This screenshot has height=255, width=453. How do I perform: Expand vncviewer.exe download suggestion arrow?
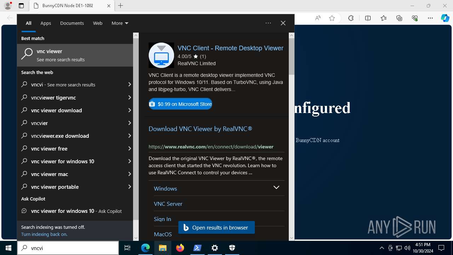pyautogui.click(x=130, y=136)
